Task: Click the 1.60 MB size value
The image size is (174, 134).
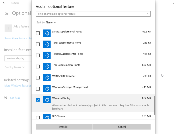Action: point(146,65)
